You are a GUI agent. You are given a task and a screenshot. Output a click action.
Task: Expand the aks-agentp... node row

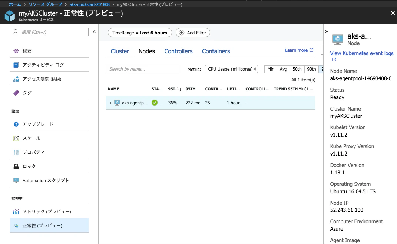tap(110, 103)
